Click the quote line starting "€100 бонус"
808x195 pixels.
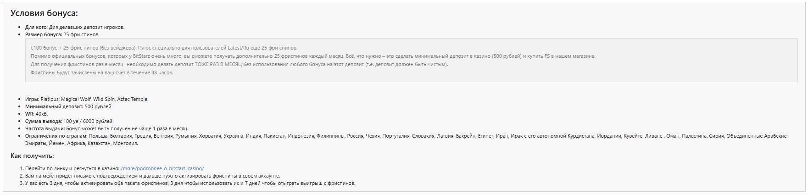(x=164, y=48)
